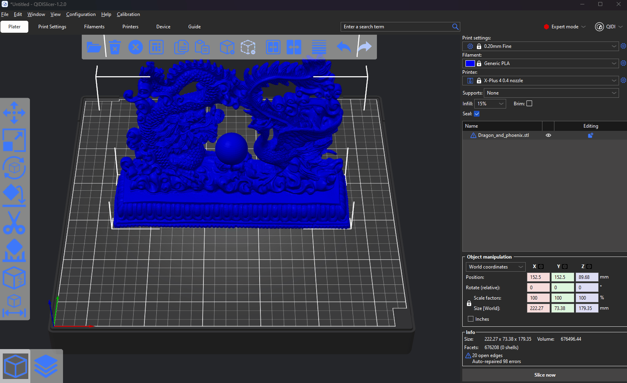Activate the Rotate tool
Screen dimensions: 627x383
[x=14, y=168]
